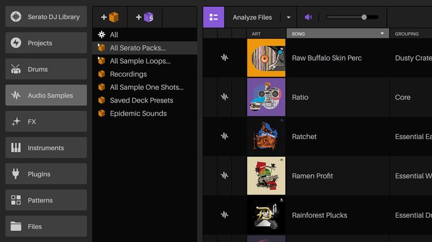Click the Rainforest Plucks album art
Viewport: 432px width, 242px height.
coord(266,215)
